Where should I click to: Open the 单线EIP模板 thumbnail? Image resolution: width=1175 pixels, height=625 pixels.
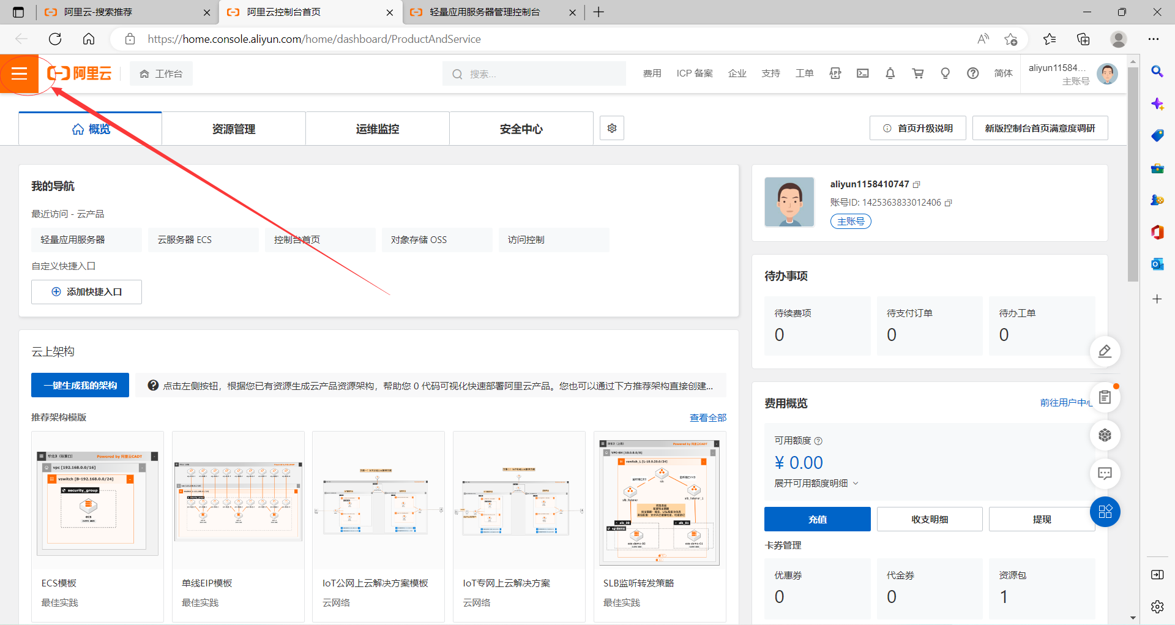pos(238,501)
